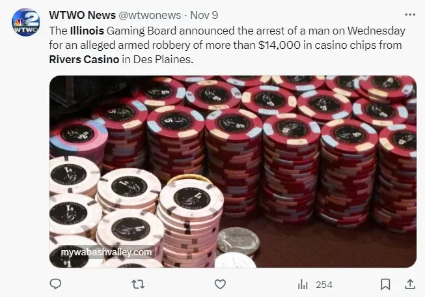Bookmark this post
The height and width of the screenshot is (297, 425).
tap(385, 284)
